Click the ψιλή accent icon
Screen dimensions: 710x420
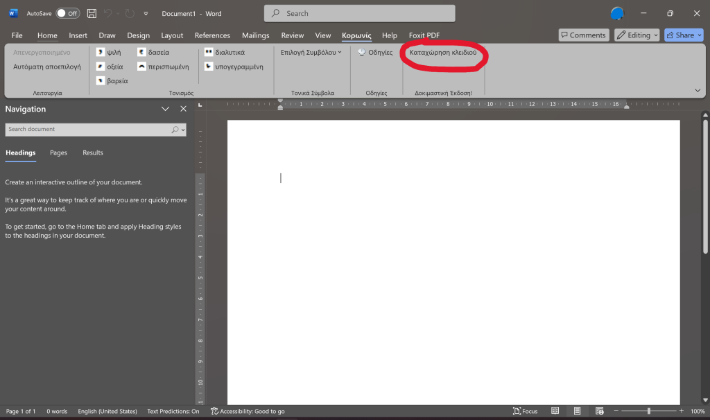101,52
